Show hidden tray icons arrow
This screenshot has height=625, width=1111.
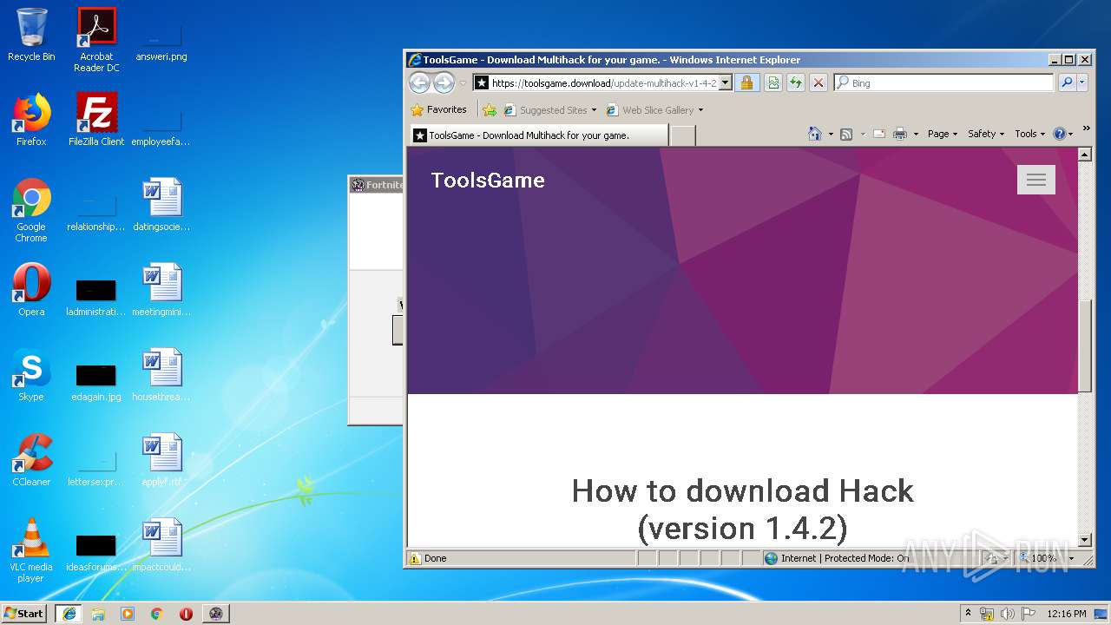click(x=969, y=613)
